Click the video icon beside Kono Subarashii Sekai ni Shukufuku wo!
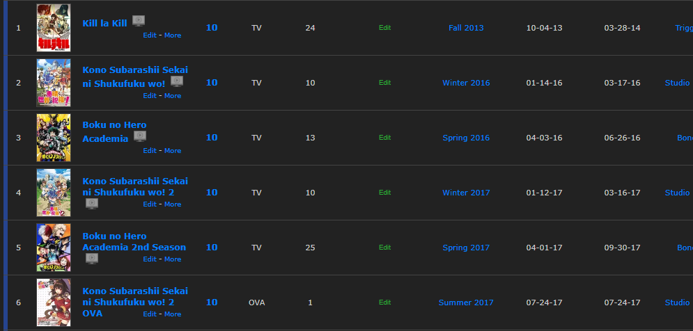 (x=177, y=81)
